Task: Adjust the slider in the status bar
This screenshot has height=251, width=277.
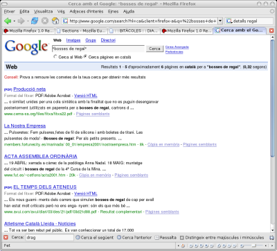Action: point(253,245)
